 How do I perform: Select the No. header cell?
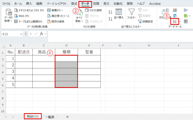(10, 52)
